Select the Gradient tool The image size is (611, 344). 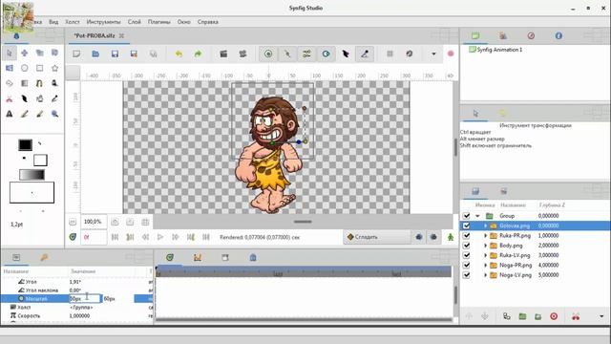25,83
